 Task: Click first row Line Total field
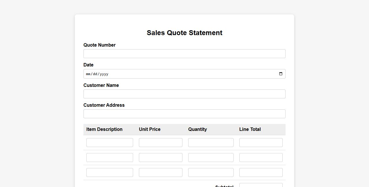point(261,143)
